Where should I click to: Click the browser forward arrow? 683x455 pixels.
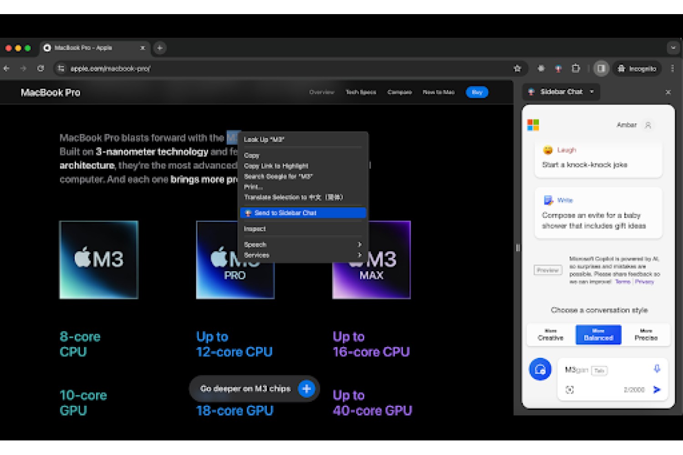click(x=23, y=68)
